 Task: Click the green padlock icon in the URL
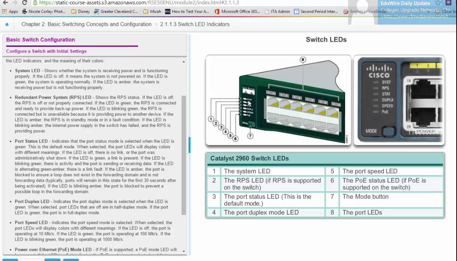coord(35,3)
